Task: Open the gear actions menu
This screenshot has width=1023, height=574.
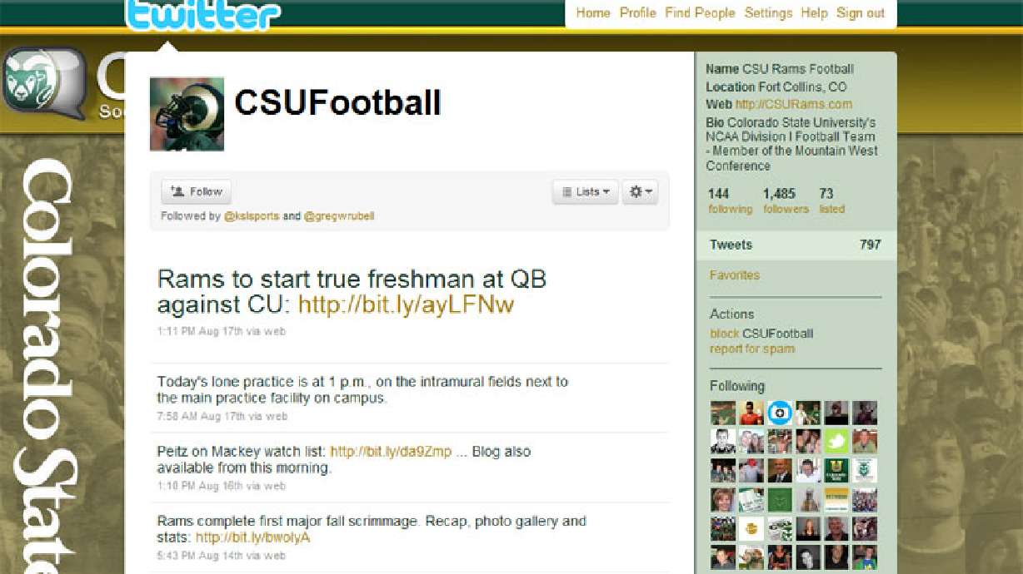Action: (x=640, y=191)
